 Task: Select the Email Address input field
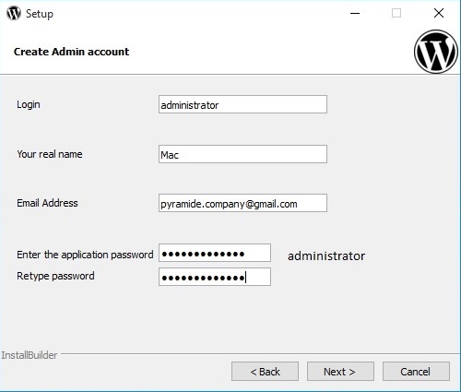pos(242,203)
